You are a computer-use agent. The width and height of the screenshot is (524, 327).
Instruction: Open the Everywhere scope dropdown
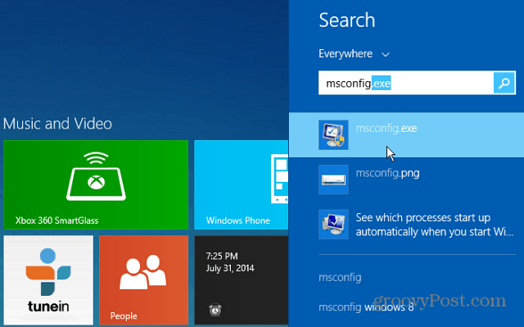click(x=354, y=54)
